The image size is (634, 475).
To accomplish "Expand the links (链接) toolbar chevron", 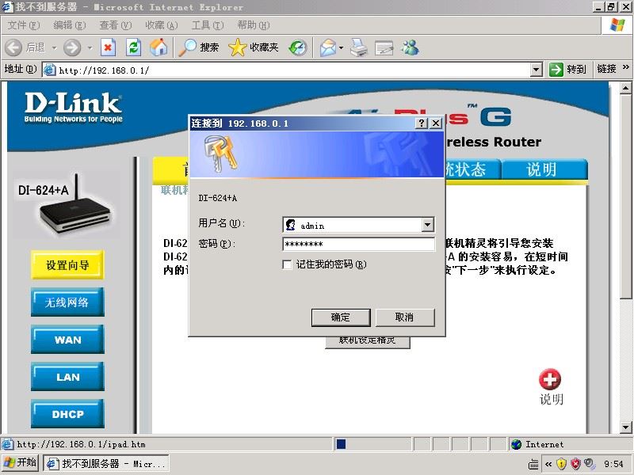I will (626, 67).
